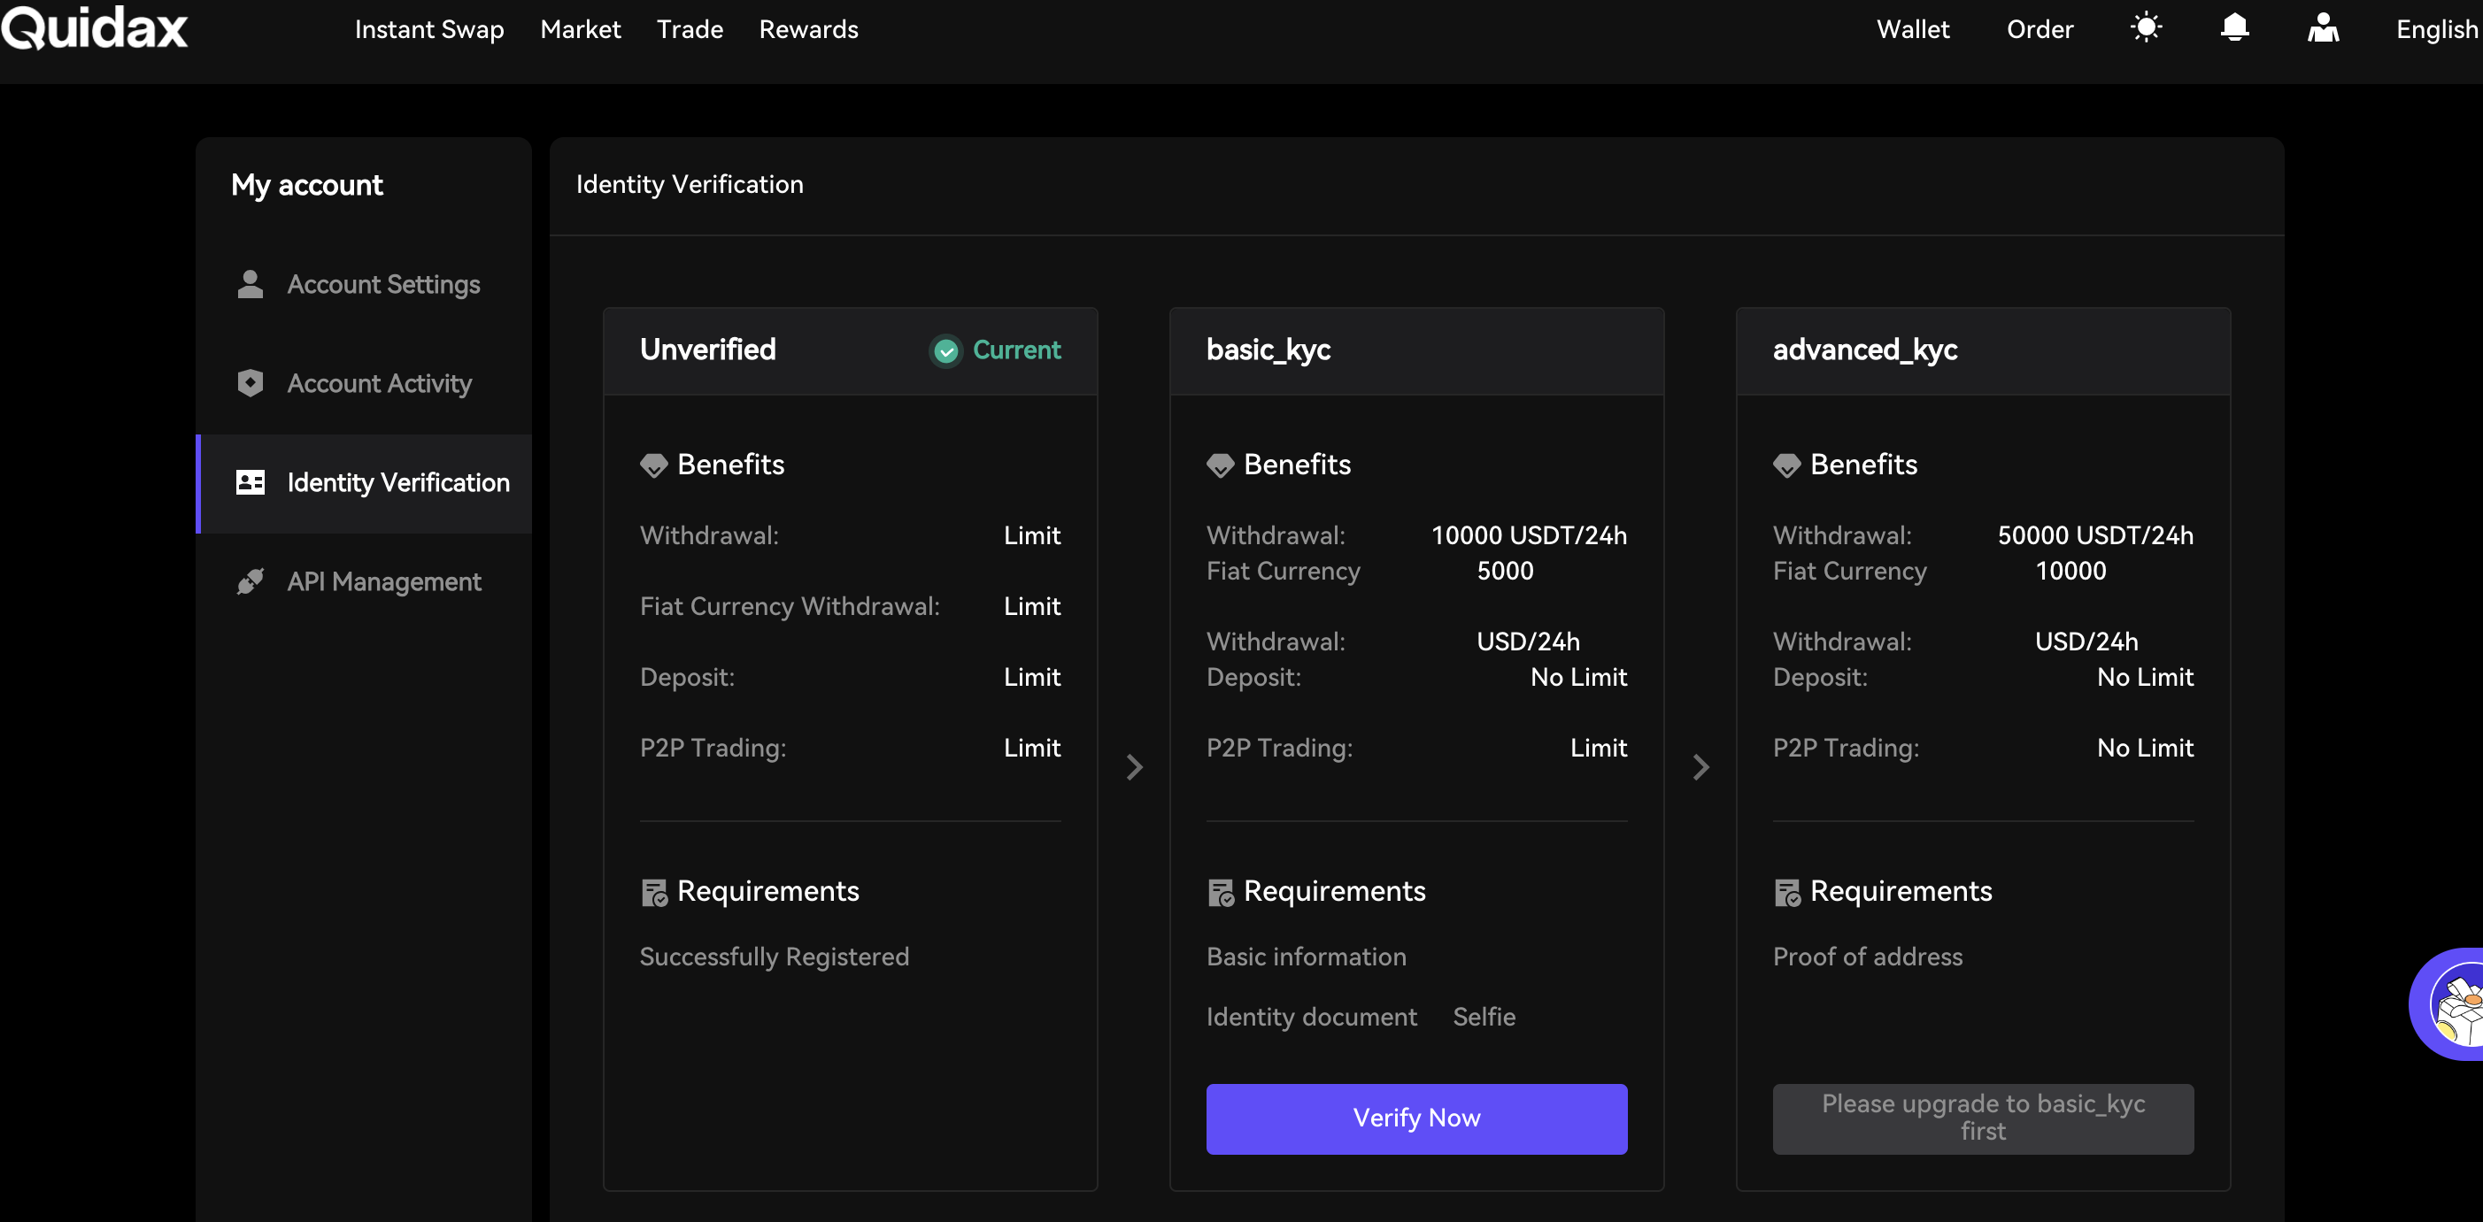Click 'Fiat Currency Withdrawal:' label in Unverified
The width and height of the screenshot is (2483, 1222).
[790, 606]
